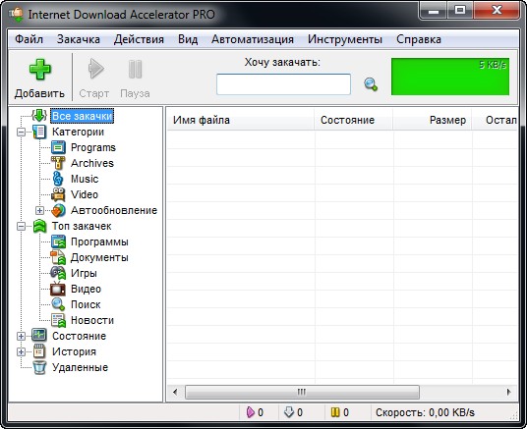Click the Автообновление globe icon

(58, 210)
